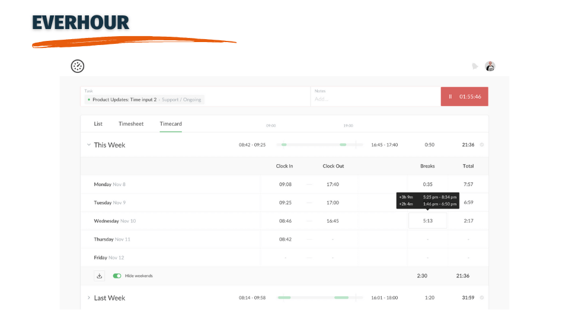Click the footer total 21:36
Screen dimensions: 569x320
coord(463,276)
